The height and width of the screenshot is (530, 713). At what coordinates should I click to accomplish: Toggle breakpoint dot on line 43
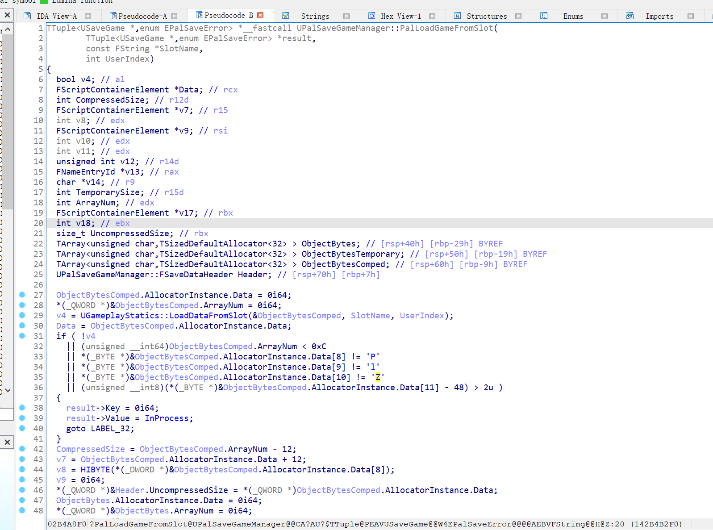coord(22,459)
